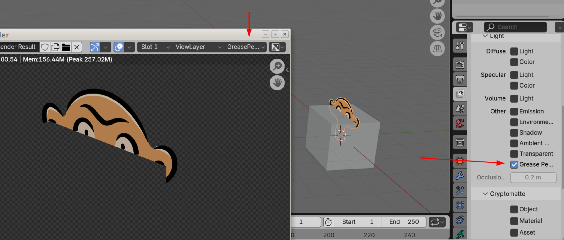
Task: Open image with the folder icon
Action: coord(66,47)
